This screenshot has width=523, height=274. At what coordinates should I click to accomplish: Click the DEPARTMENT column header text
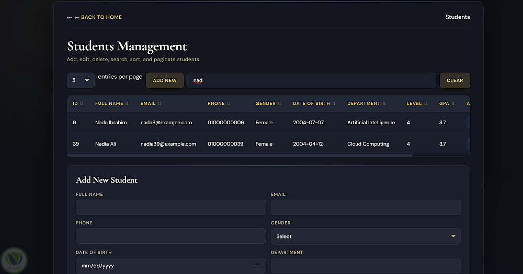click(x=364, y=103)
